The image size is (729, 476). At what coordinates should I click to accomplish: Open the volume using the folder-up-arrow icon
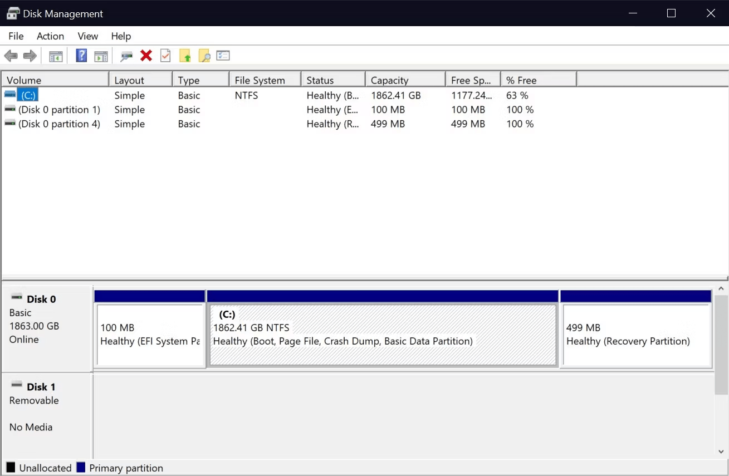(185, 55)
